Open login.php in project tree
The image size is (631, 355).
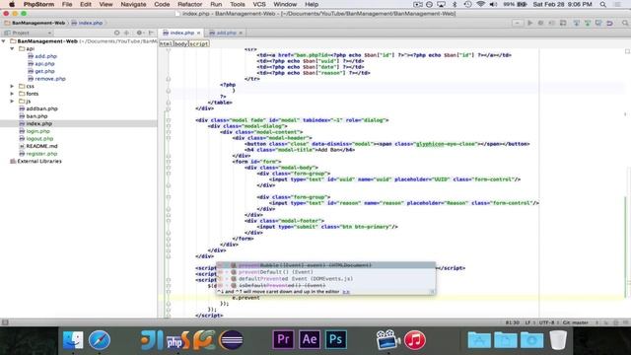(x=35, y=131)
